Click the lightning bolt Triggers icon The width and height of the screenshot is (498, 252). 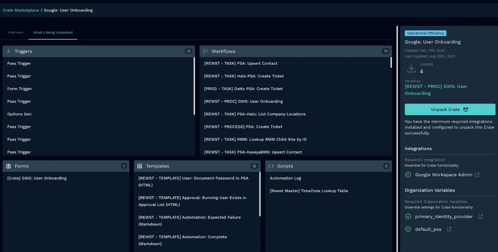(8, 51)
